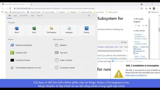This screenshot has width=160, height=90.
Task: Open the teach-support bookmark folder
Action: point(112,12)
